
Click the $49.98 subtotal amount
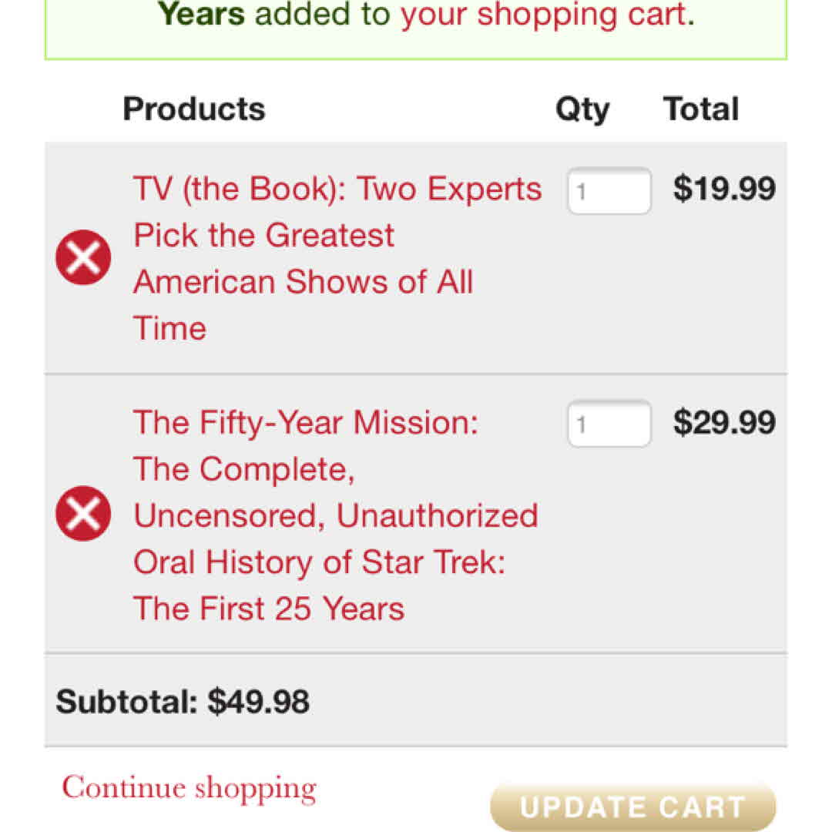pos(260,702)
